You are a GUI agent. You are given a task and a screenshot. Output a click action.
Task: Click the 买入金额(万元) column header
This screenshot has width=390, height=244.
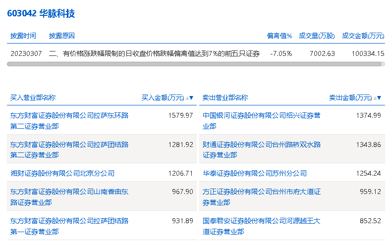[x=163, y=98]
